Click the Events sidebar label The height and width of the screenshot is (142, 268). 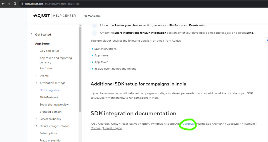coord(44,76)
